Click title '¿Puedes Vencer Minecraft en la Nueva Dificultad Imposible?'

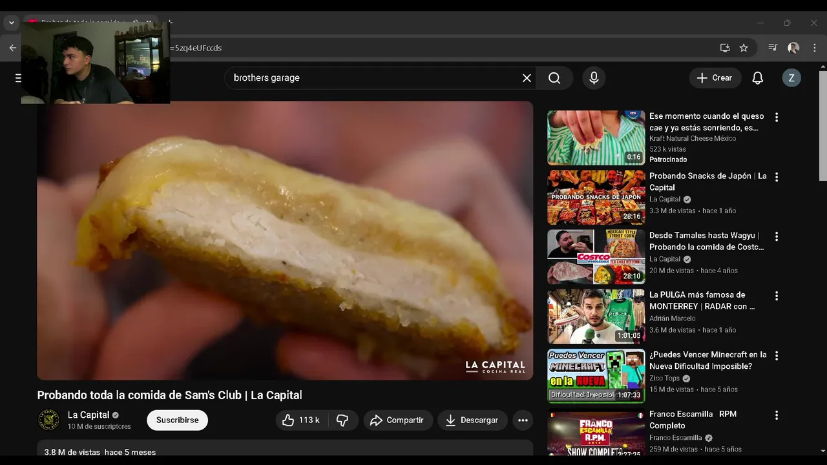pos(708,360)
